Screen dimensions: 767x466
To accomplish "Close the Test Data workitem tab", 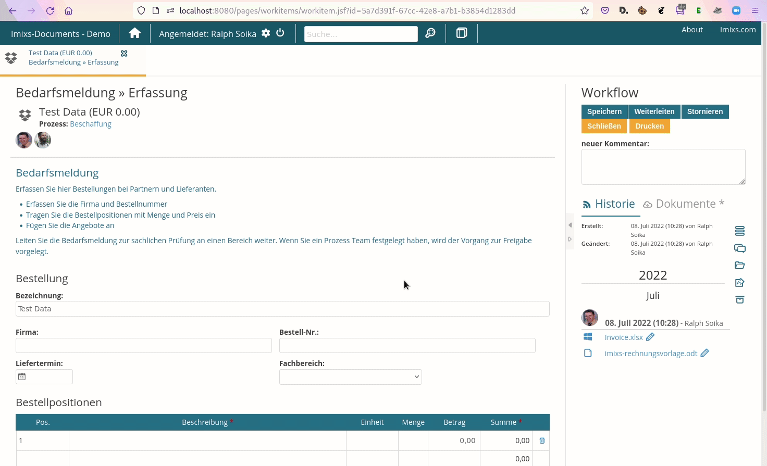I will [124, 54].
